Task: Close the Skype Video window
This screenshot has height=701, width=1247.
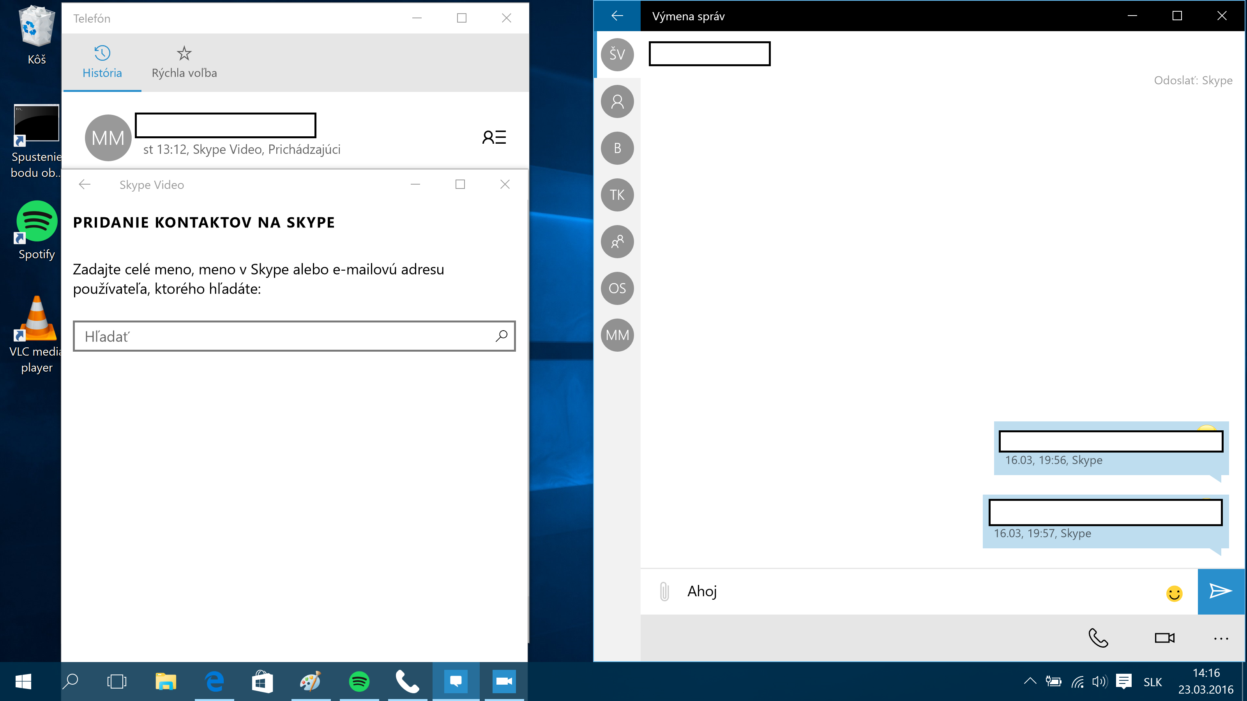Action: click(x=505, y=184)
